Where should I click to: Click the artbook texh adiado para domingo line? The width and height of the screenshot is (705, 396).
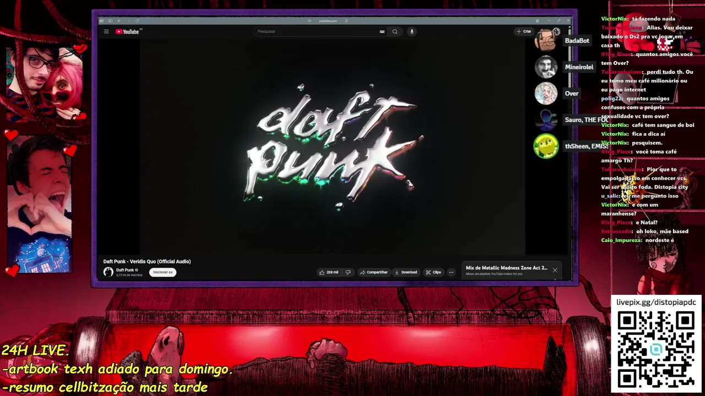pyautogui.click(x=117, y=369)
